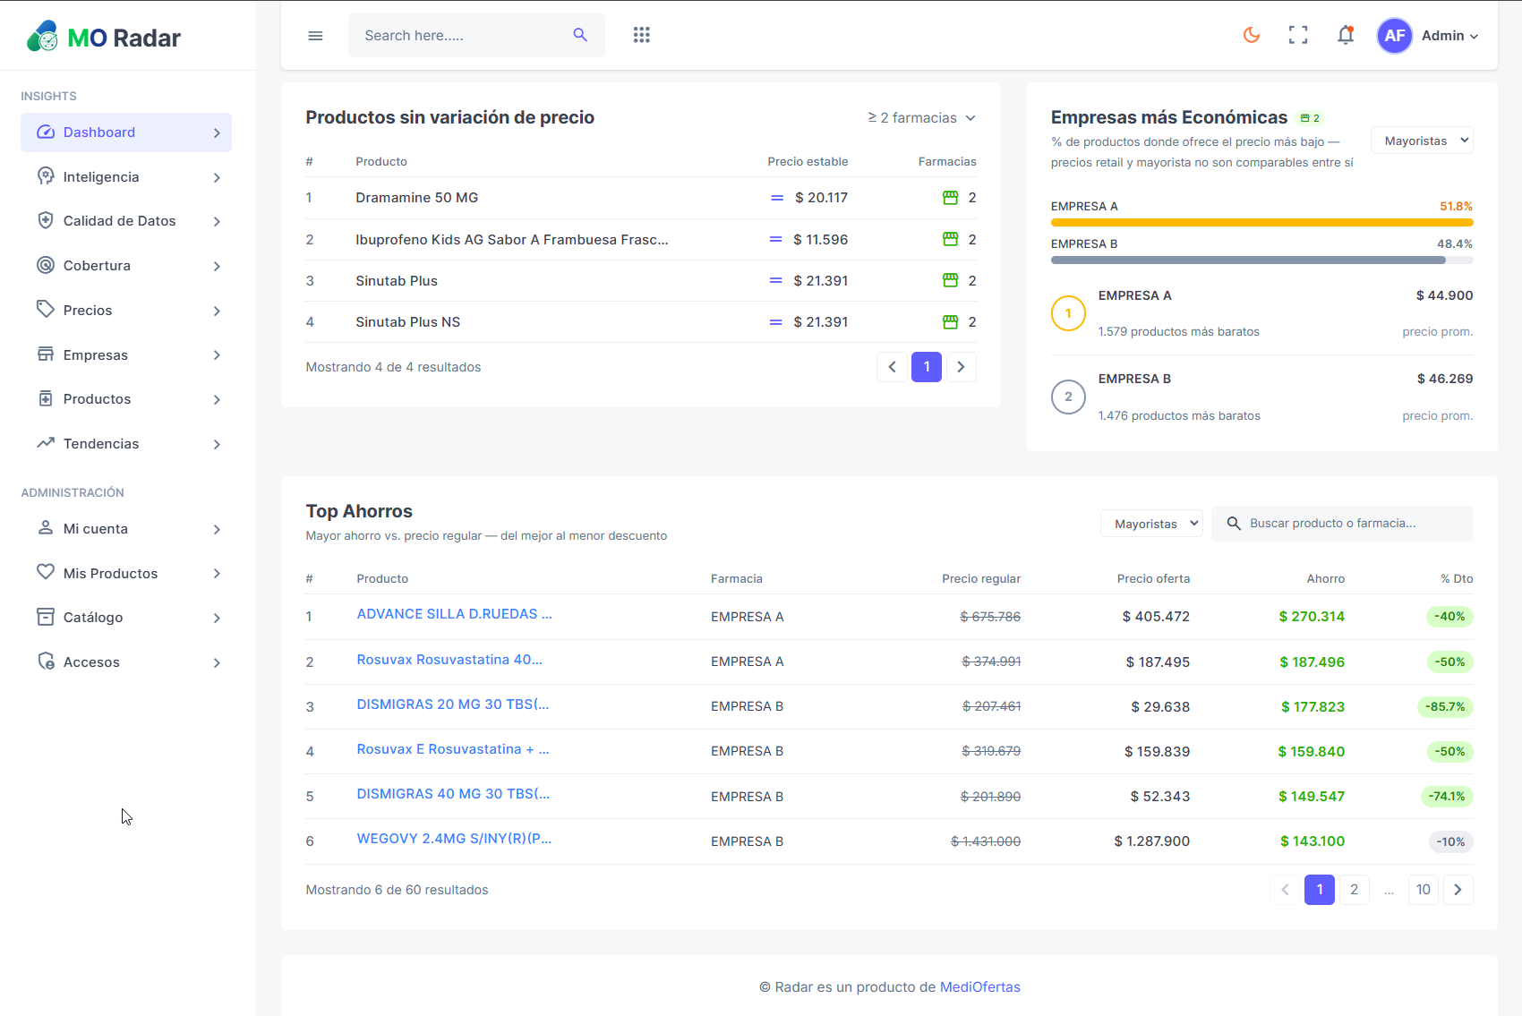The height and width of the screenshot is (1016, 1522).
Task: Open Rosuvax Rosuvastatina 40 product link
Action: (x=449, y=660)
